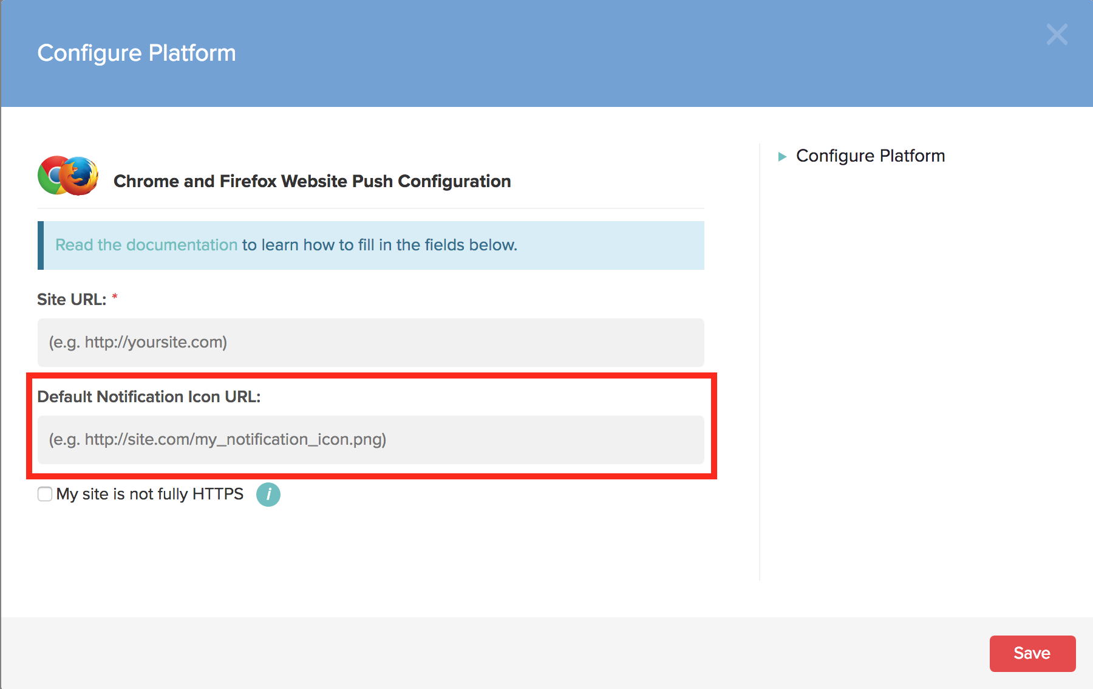Screen dimensions: 1093x689
Task: Click the 'Website Push Configuration' part of heading
Action: tap(396, 181)
